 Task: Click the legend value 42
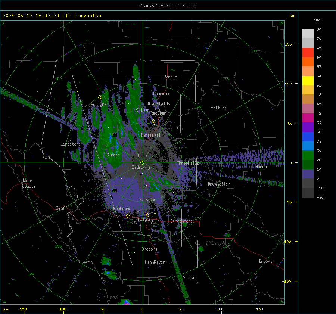click(x=319, y=113)
